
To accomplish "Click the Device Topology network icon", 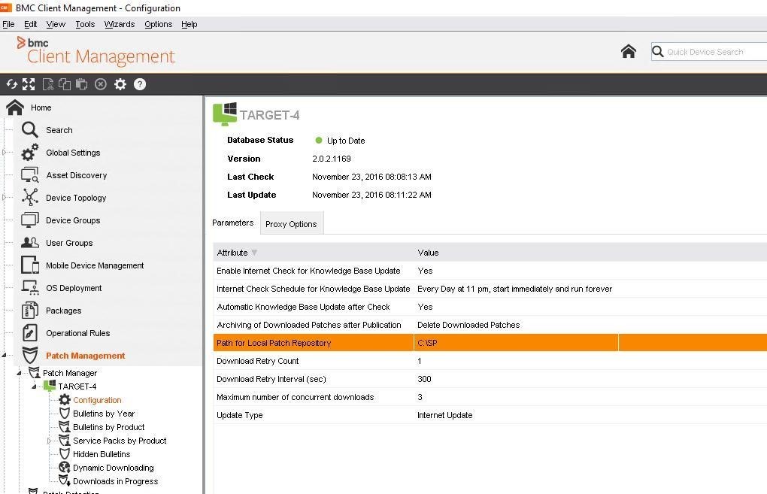I will [x=30, y=198].
